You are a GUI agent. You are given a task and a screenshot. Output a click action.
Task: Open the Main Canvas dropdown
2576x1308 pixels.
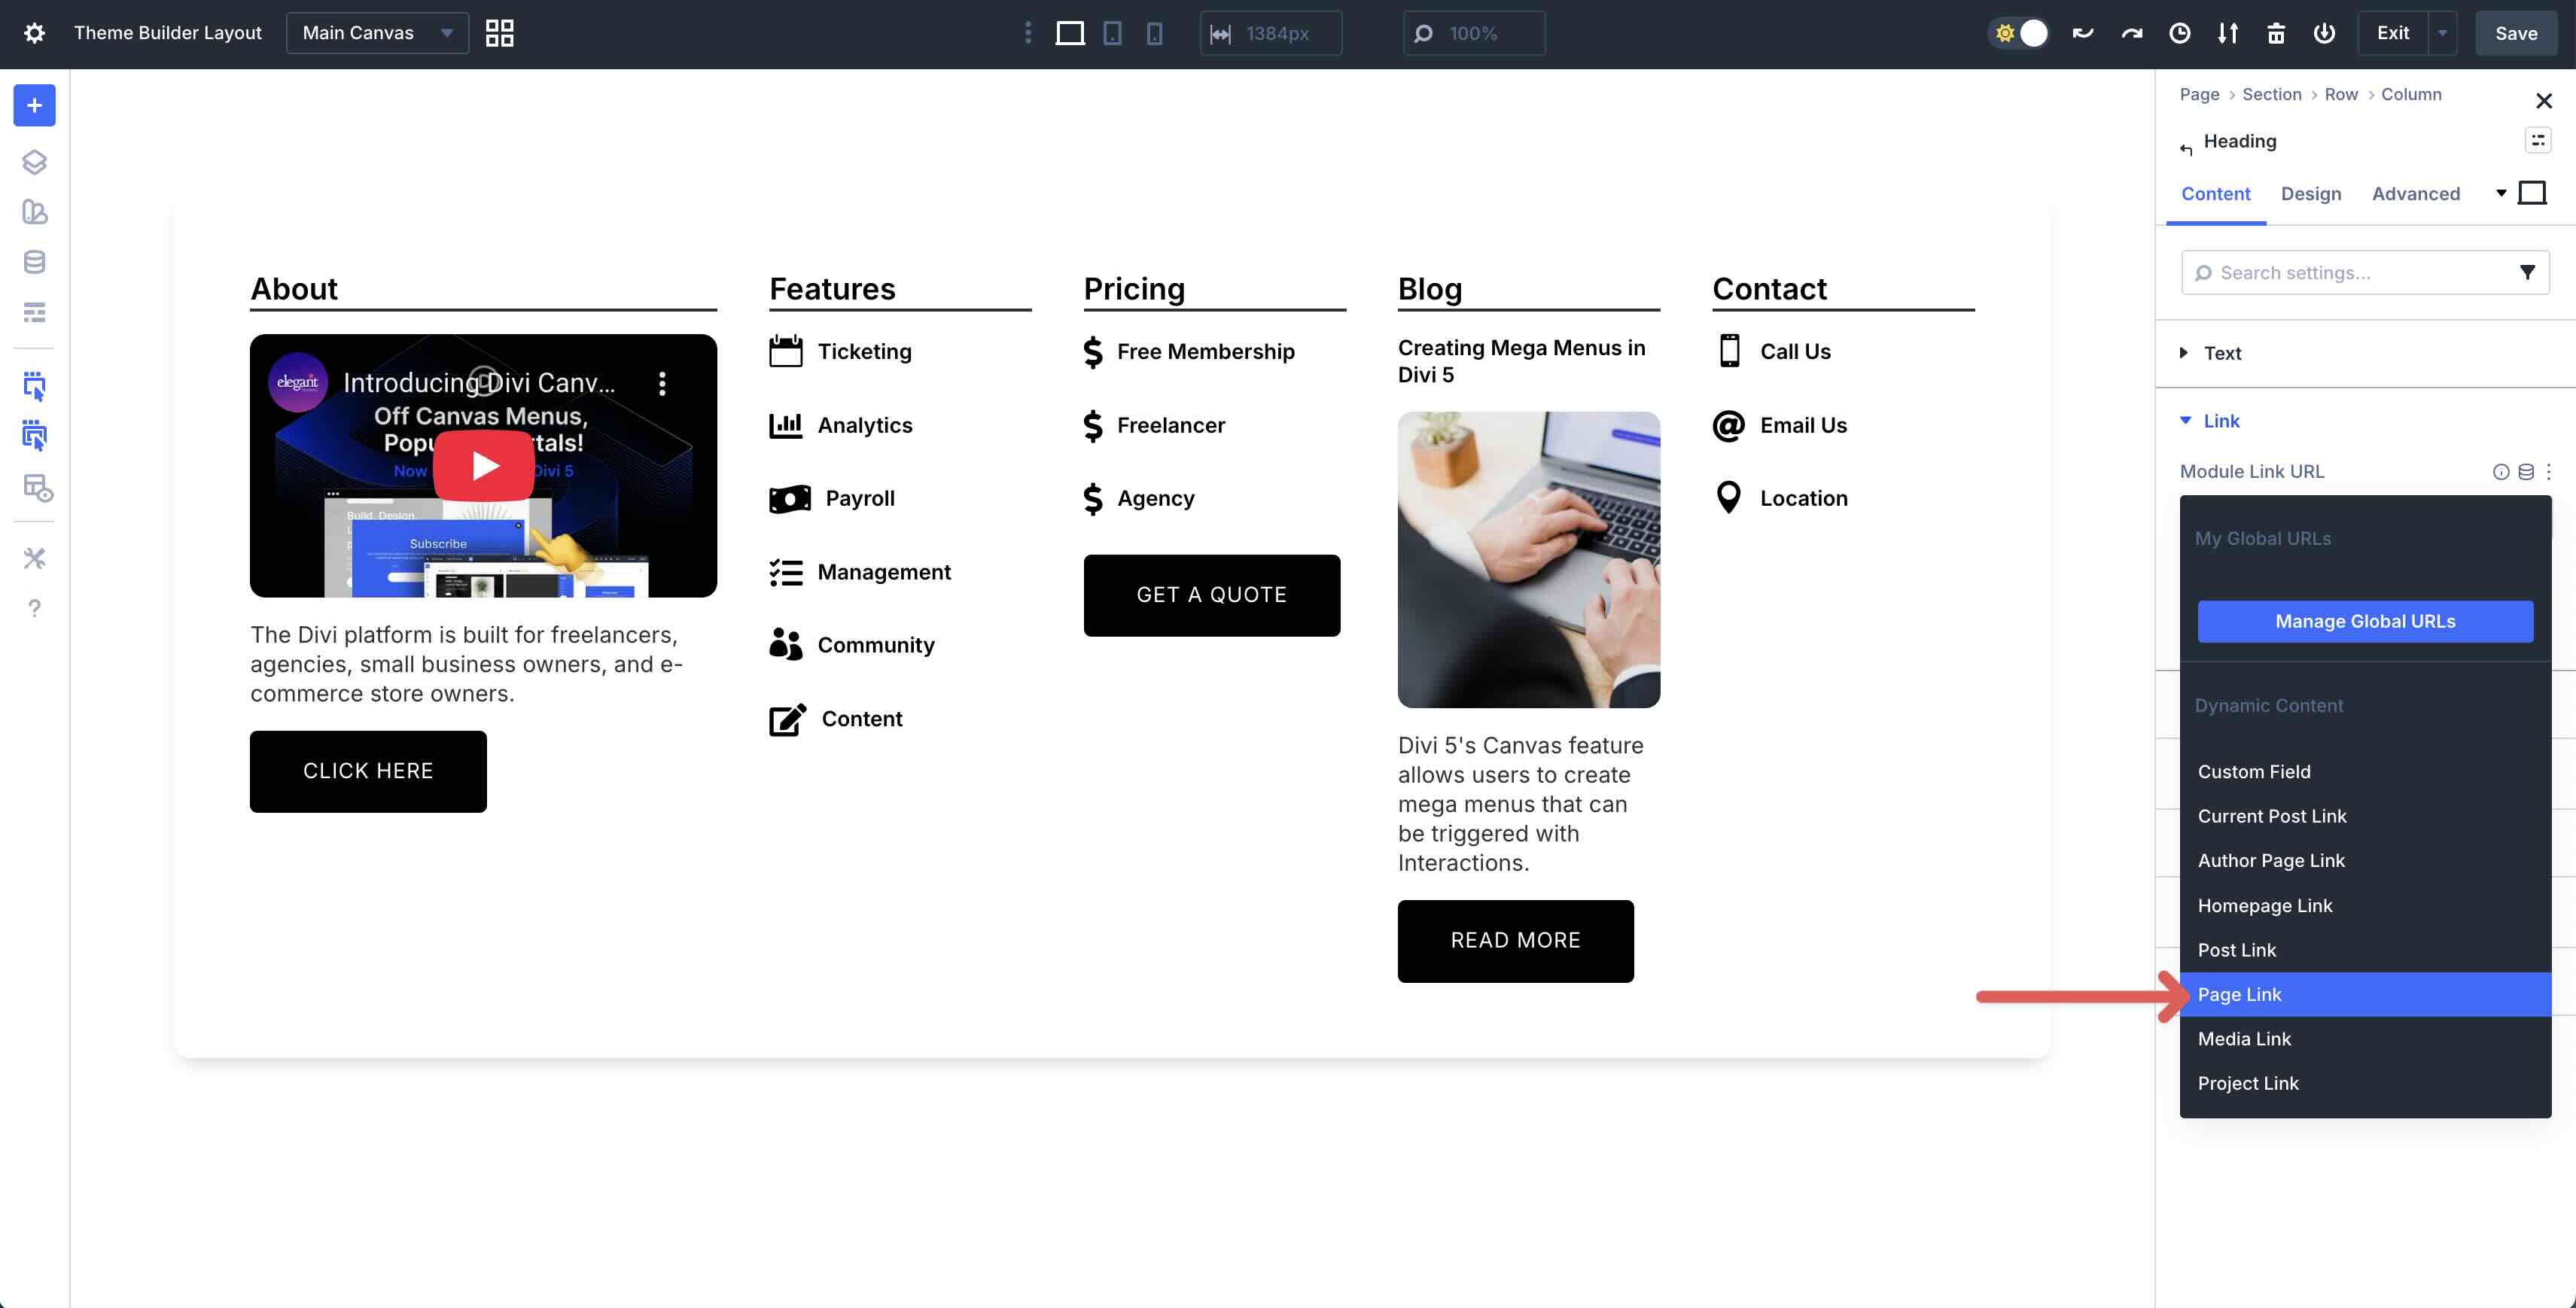(x=377, y=32)
